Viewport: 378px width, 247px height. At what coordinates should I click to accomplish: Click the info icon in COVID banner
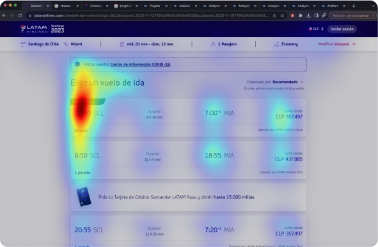tap(77, 64)
